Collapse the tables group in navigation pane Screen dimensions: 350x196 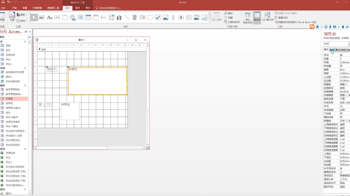[x=25, y=41]
